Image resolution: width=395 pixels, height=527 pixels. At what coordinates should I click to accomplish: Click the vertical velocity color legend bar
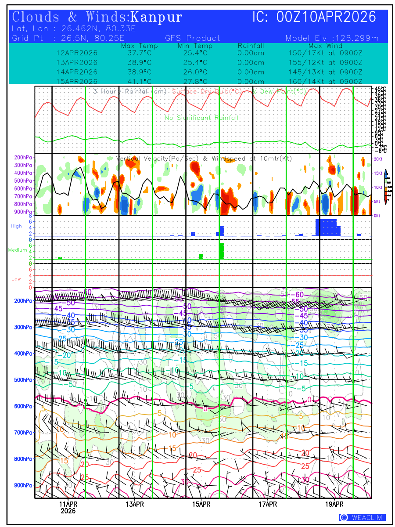[385, 187]
